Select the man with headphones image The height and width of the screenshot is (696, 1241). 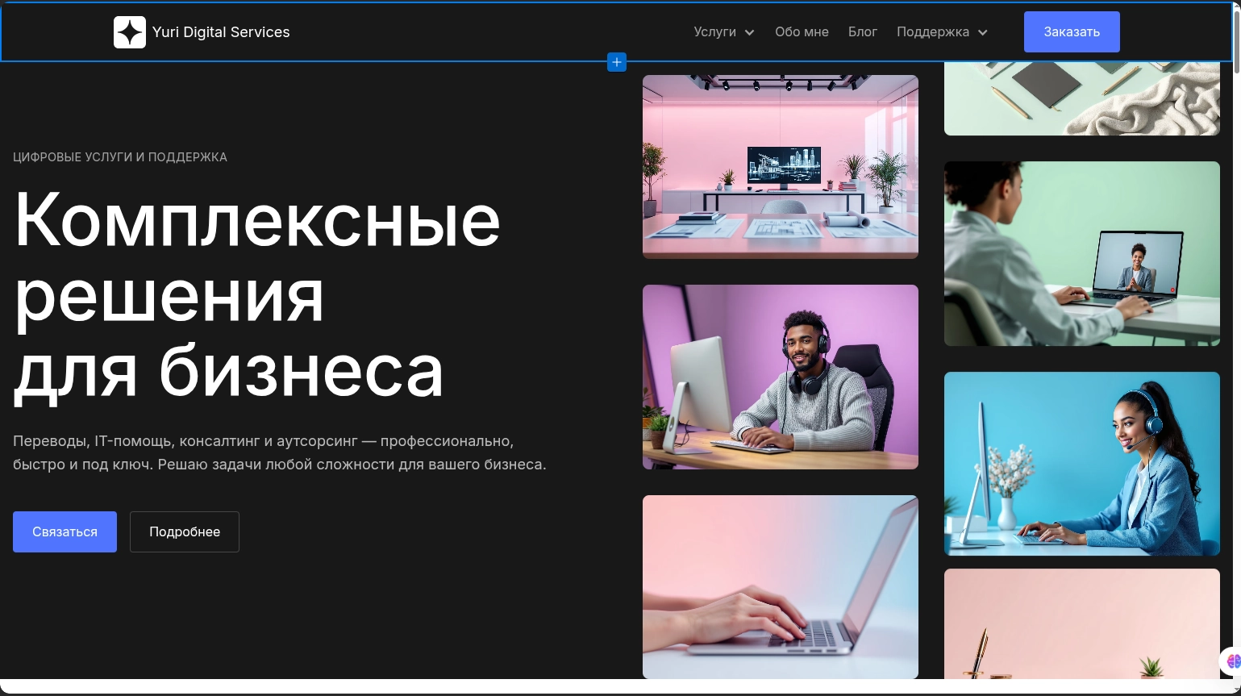[780, 377]
